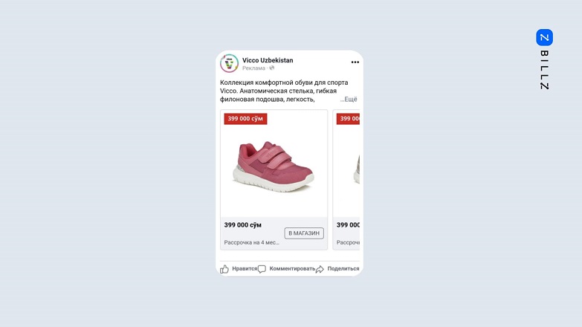Click the Поделиться share label
Image resolution: width=582 pixels, height=327 pixels.
point(343,269)
